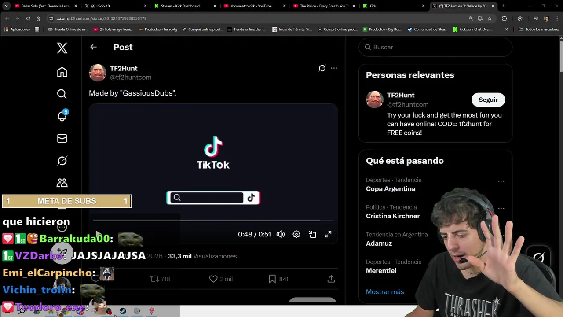Open Comunidad de Stea... bookmark

[x=428, y=29]
